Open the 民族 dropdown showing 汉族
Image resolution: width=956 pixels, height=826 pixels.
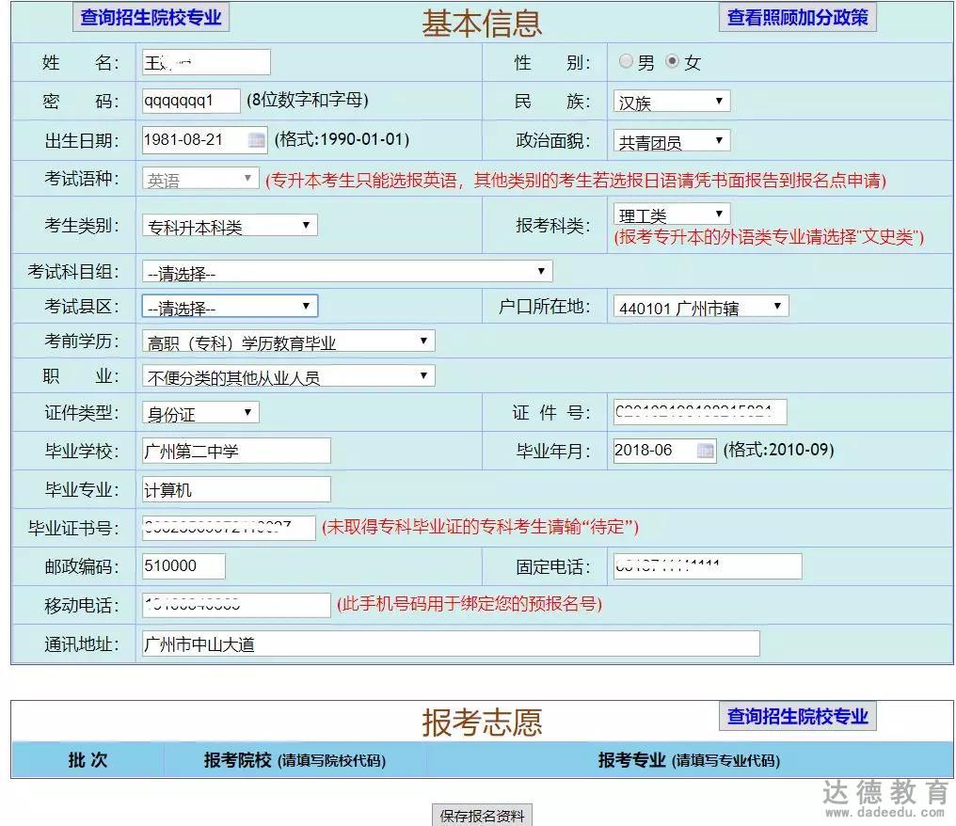671,102
